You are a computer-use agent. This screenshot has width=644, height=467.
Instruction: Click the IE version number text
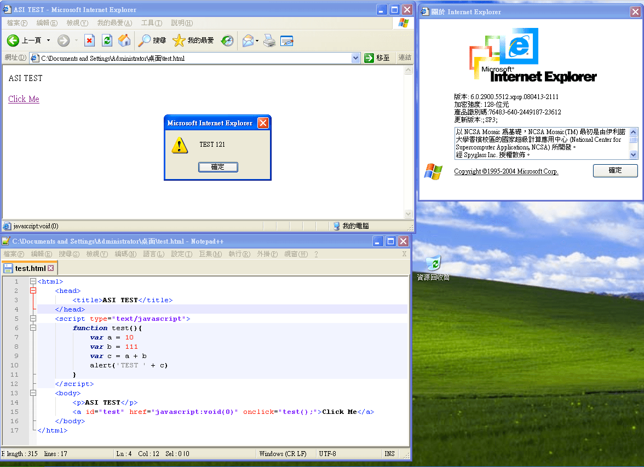[x=514, y=97]
